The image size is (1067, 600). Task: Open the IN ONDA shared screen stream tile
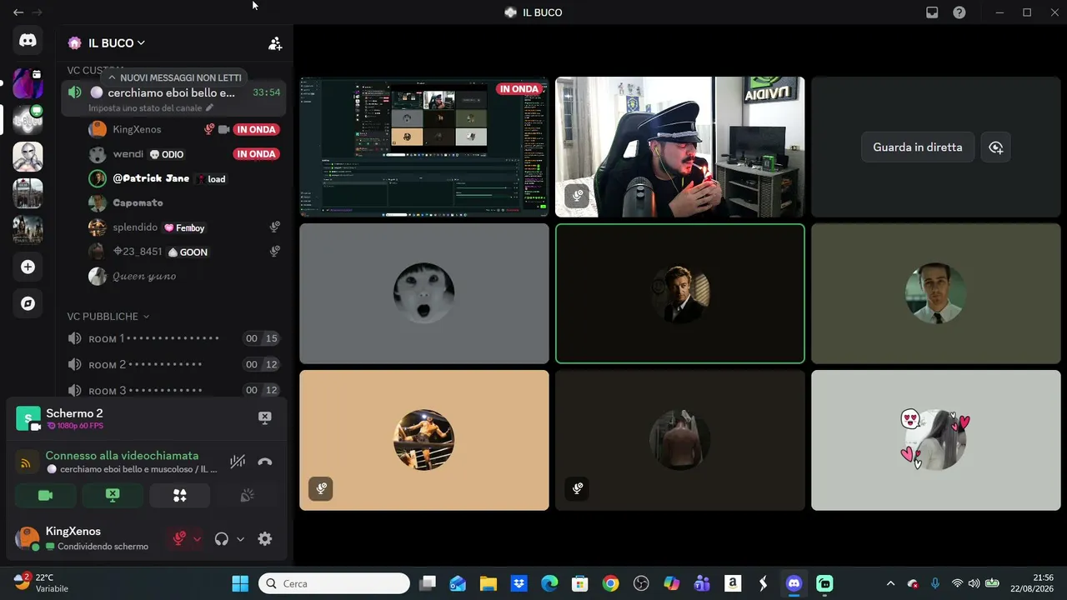(x=424, y=147)
